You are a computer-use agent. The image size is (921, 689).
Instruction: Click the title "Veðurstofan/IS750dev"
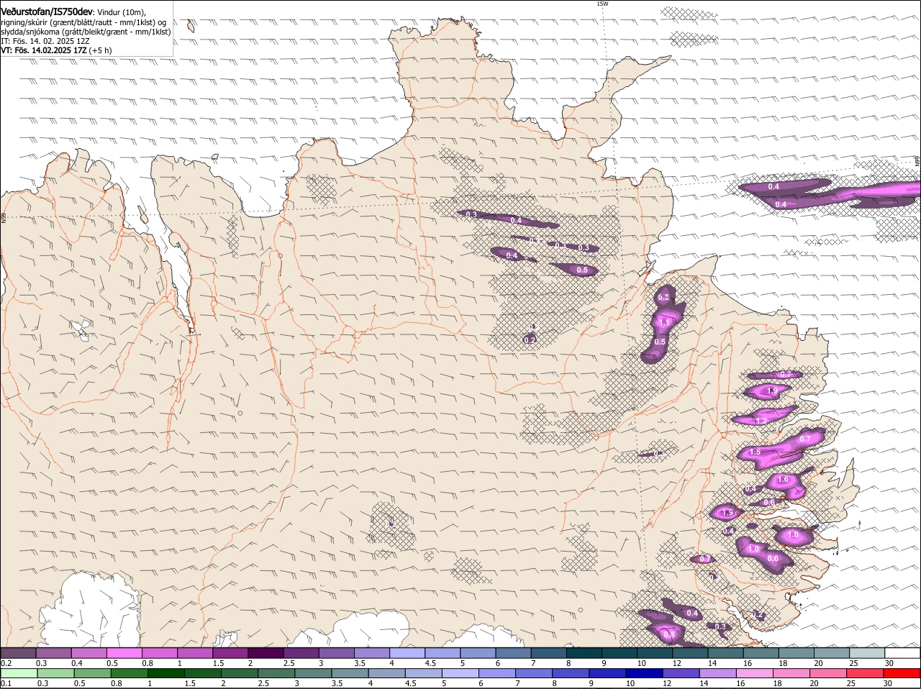point(47,12)
